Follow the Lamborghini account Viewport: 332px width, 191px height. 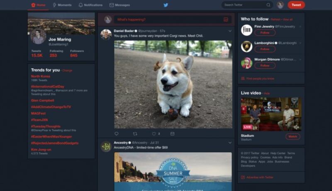[265, 49]
